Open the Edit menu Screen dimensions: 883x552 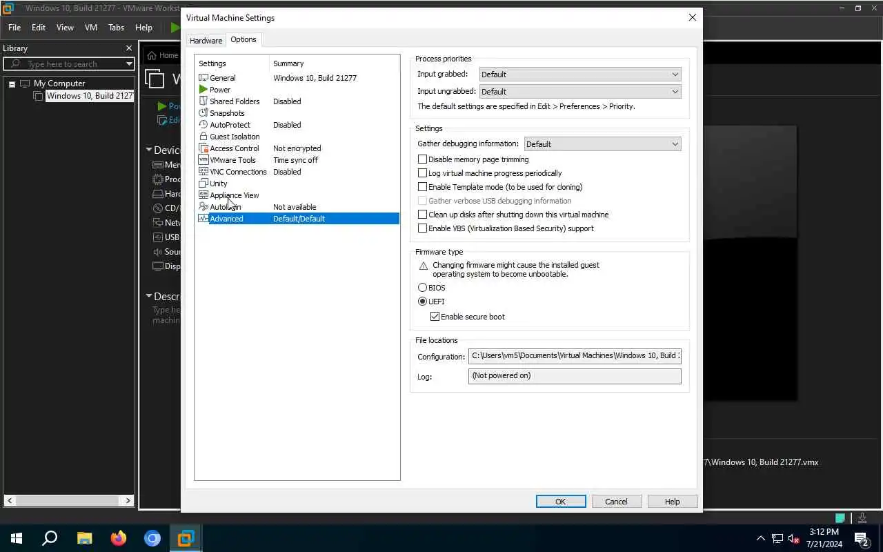tap(39, 28)
